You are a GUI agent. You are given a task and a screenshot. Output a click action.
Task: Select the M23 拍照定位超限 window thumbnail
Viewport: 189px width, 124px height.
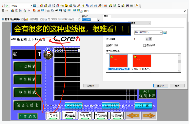click(119, 62)
